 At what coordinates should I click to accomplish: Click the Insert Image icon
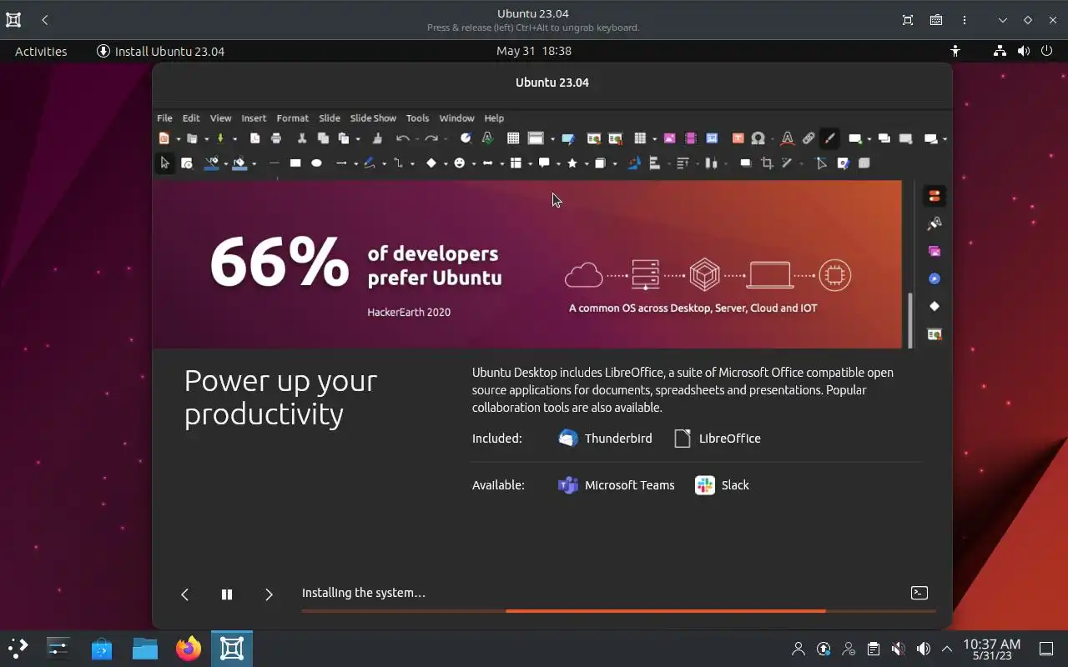coord(669,138)
